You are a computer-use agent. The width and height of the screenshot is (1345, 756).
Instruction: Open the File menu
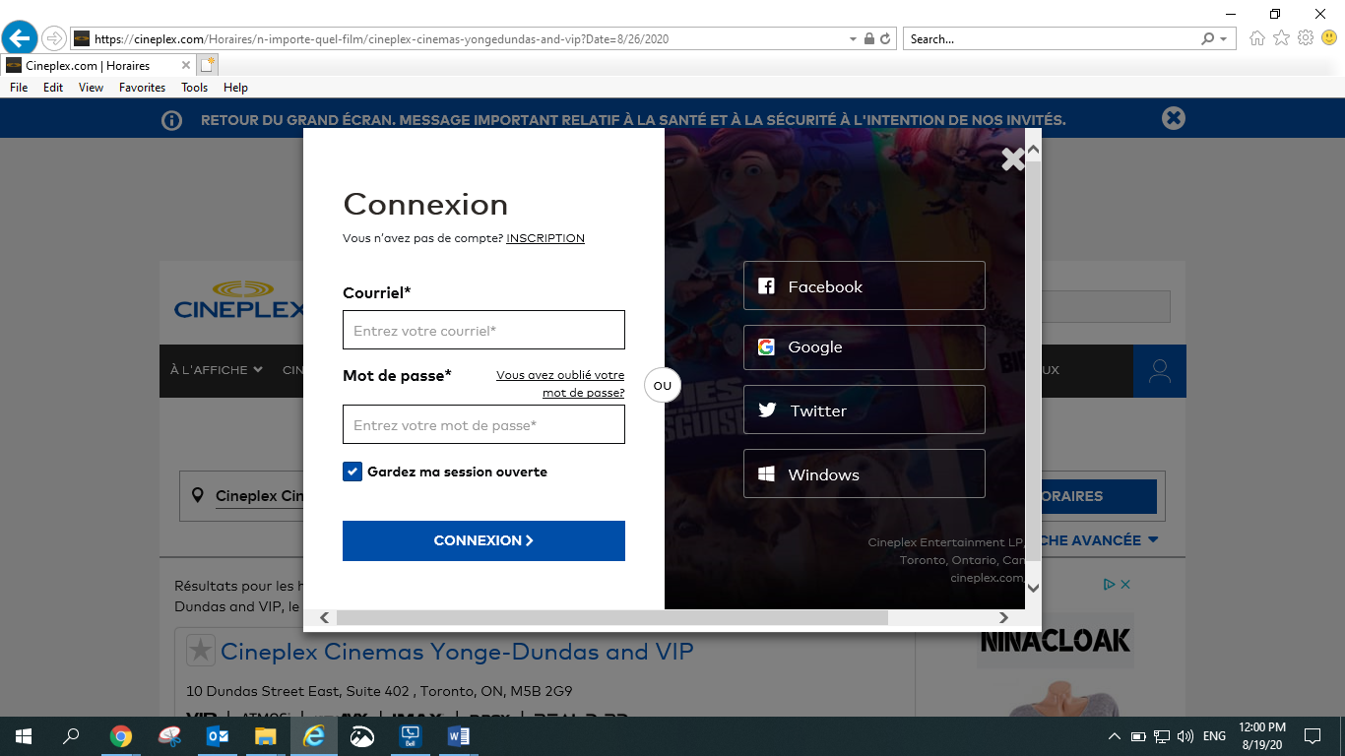pyautogui.click(x=19, y=88)
